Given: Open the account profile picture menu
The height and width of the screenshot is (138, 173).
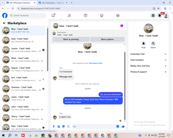Looking at the screenshot, I should 166,16.
